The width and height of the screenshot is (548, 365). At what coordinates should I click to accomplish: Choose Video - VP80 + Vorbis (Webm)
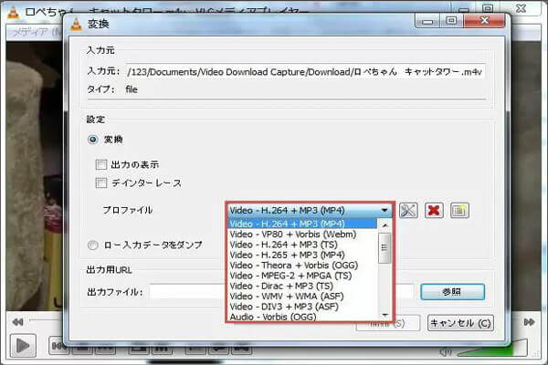point(302,234)
